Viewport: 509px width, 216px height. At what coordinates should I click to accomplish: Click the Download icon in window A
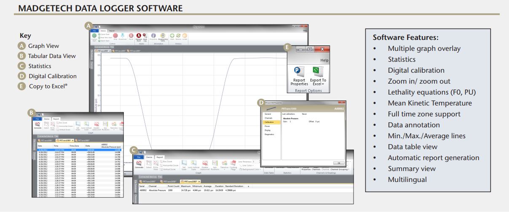[122, 36]
